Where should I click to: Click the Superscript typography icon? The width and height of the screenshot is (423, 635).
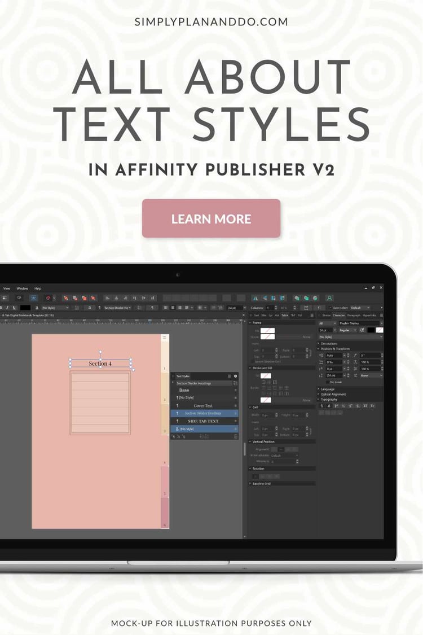point(351,406)
